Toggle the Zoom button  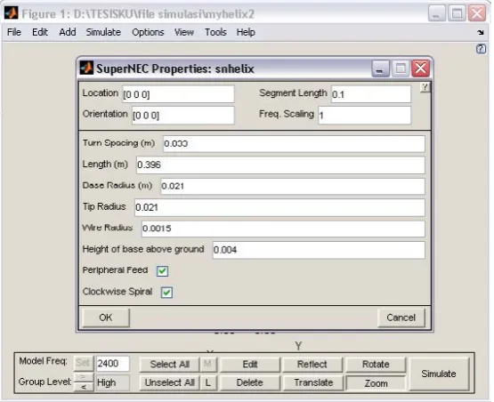(x=376, y=383)
